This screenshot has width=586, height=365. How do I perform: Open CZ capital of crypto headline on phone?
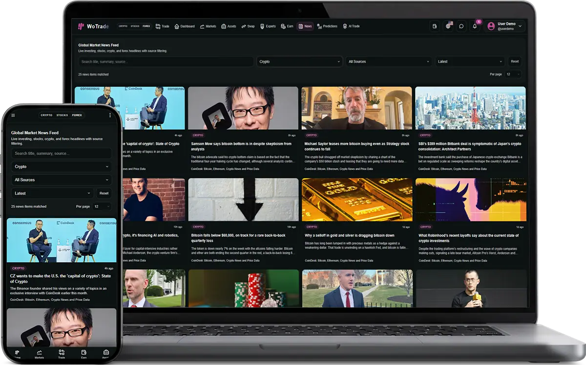coord(61,279)
